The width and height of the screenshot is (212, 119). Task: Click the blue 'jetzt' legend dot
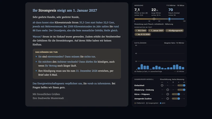[161, 103]
